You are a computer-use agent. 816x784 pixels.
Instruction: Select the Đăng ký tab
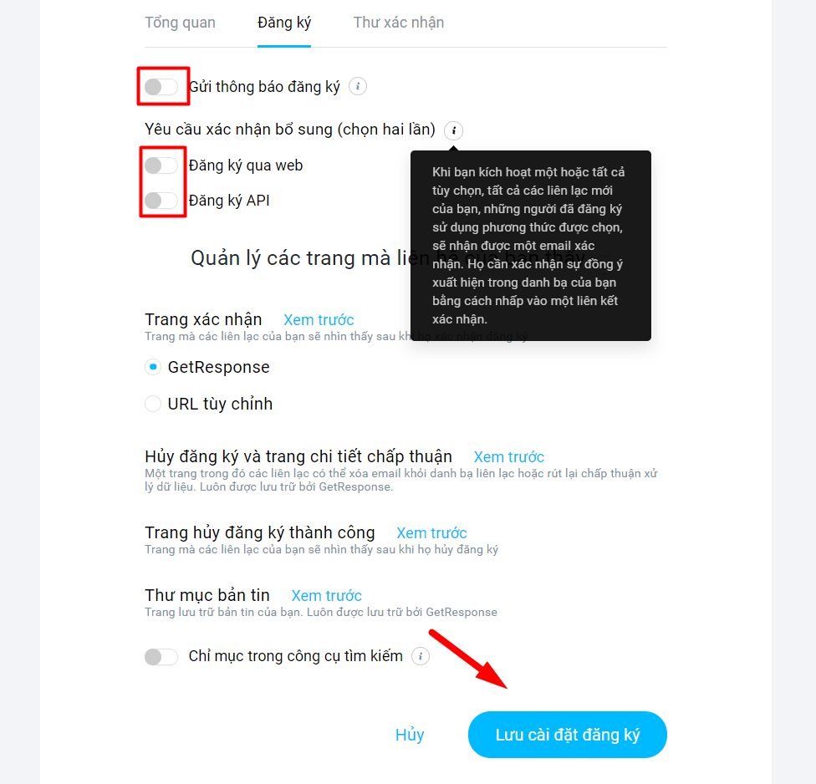pos(284,23)
